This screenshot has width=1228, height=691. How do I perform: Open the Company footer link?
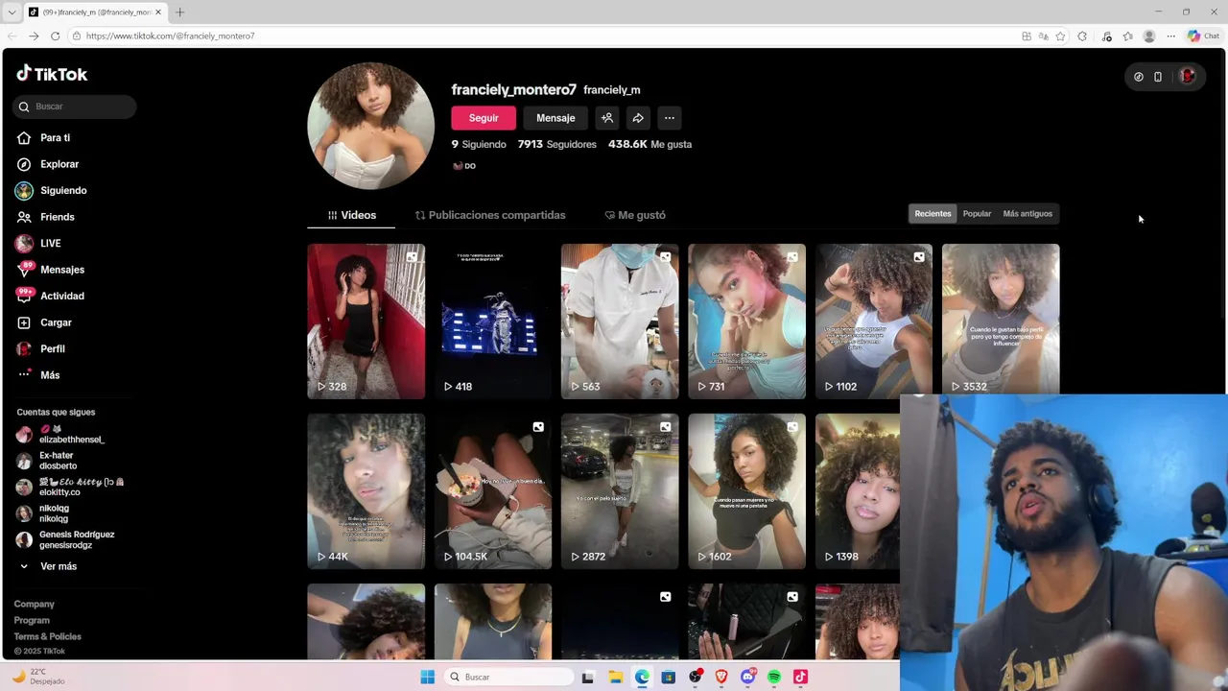tap(34, 605)
